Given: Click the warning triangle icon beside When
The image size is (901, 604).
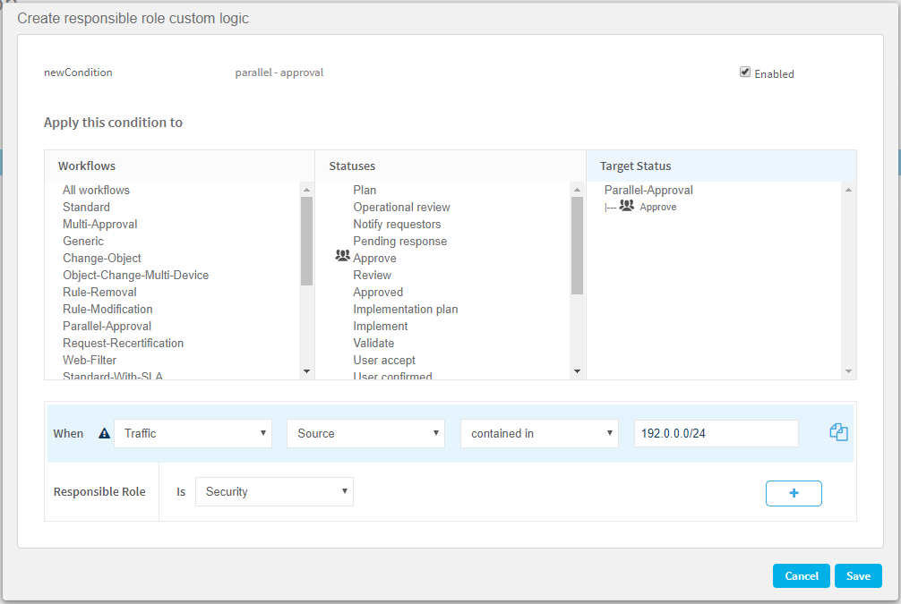Looking at the screenshot, I should click(105, 433).
